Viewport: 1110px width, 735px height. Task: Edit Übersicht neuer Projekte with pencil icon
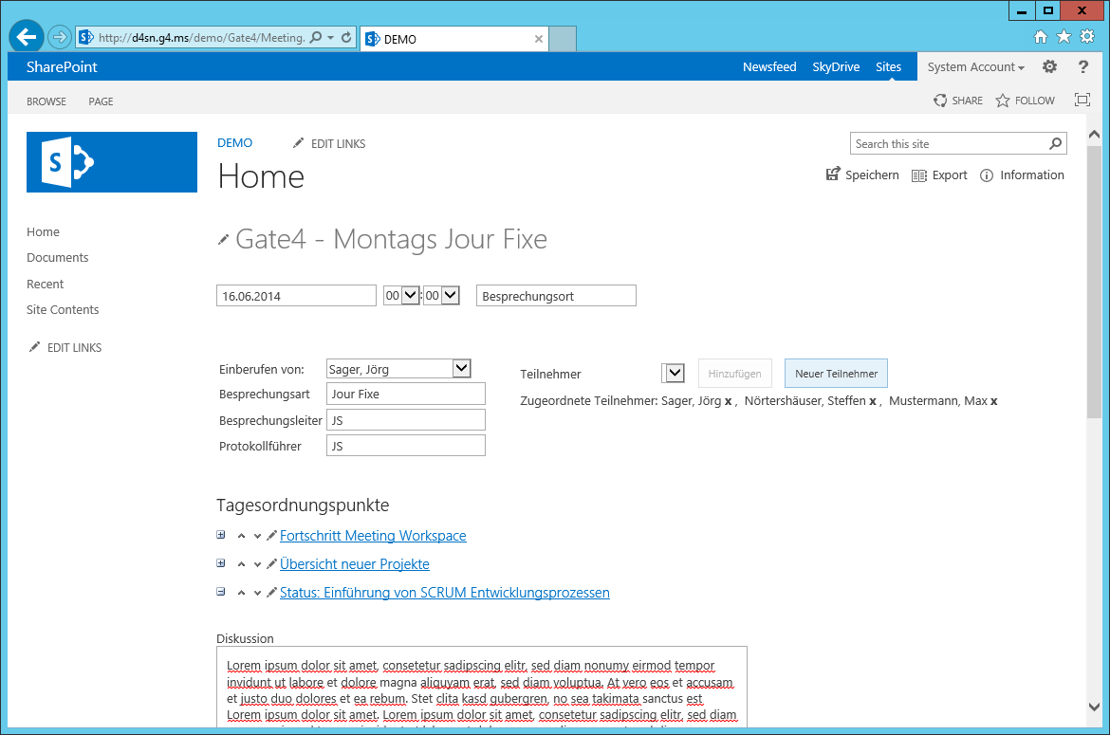pos(271,563)
